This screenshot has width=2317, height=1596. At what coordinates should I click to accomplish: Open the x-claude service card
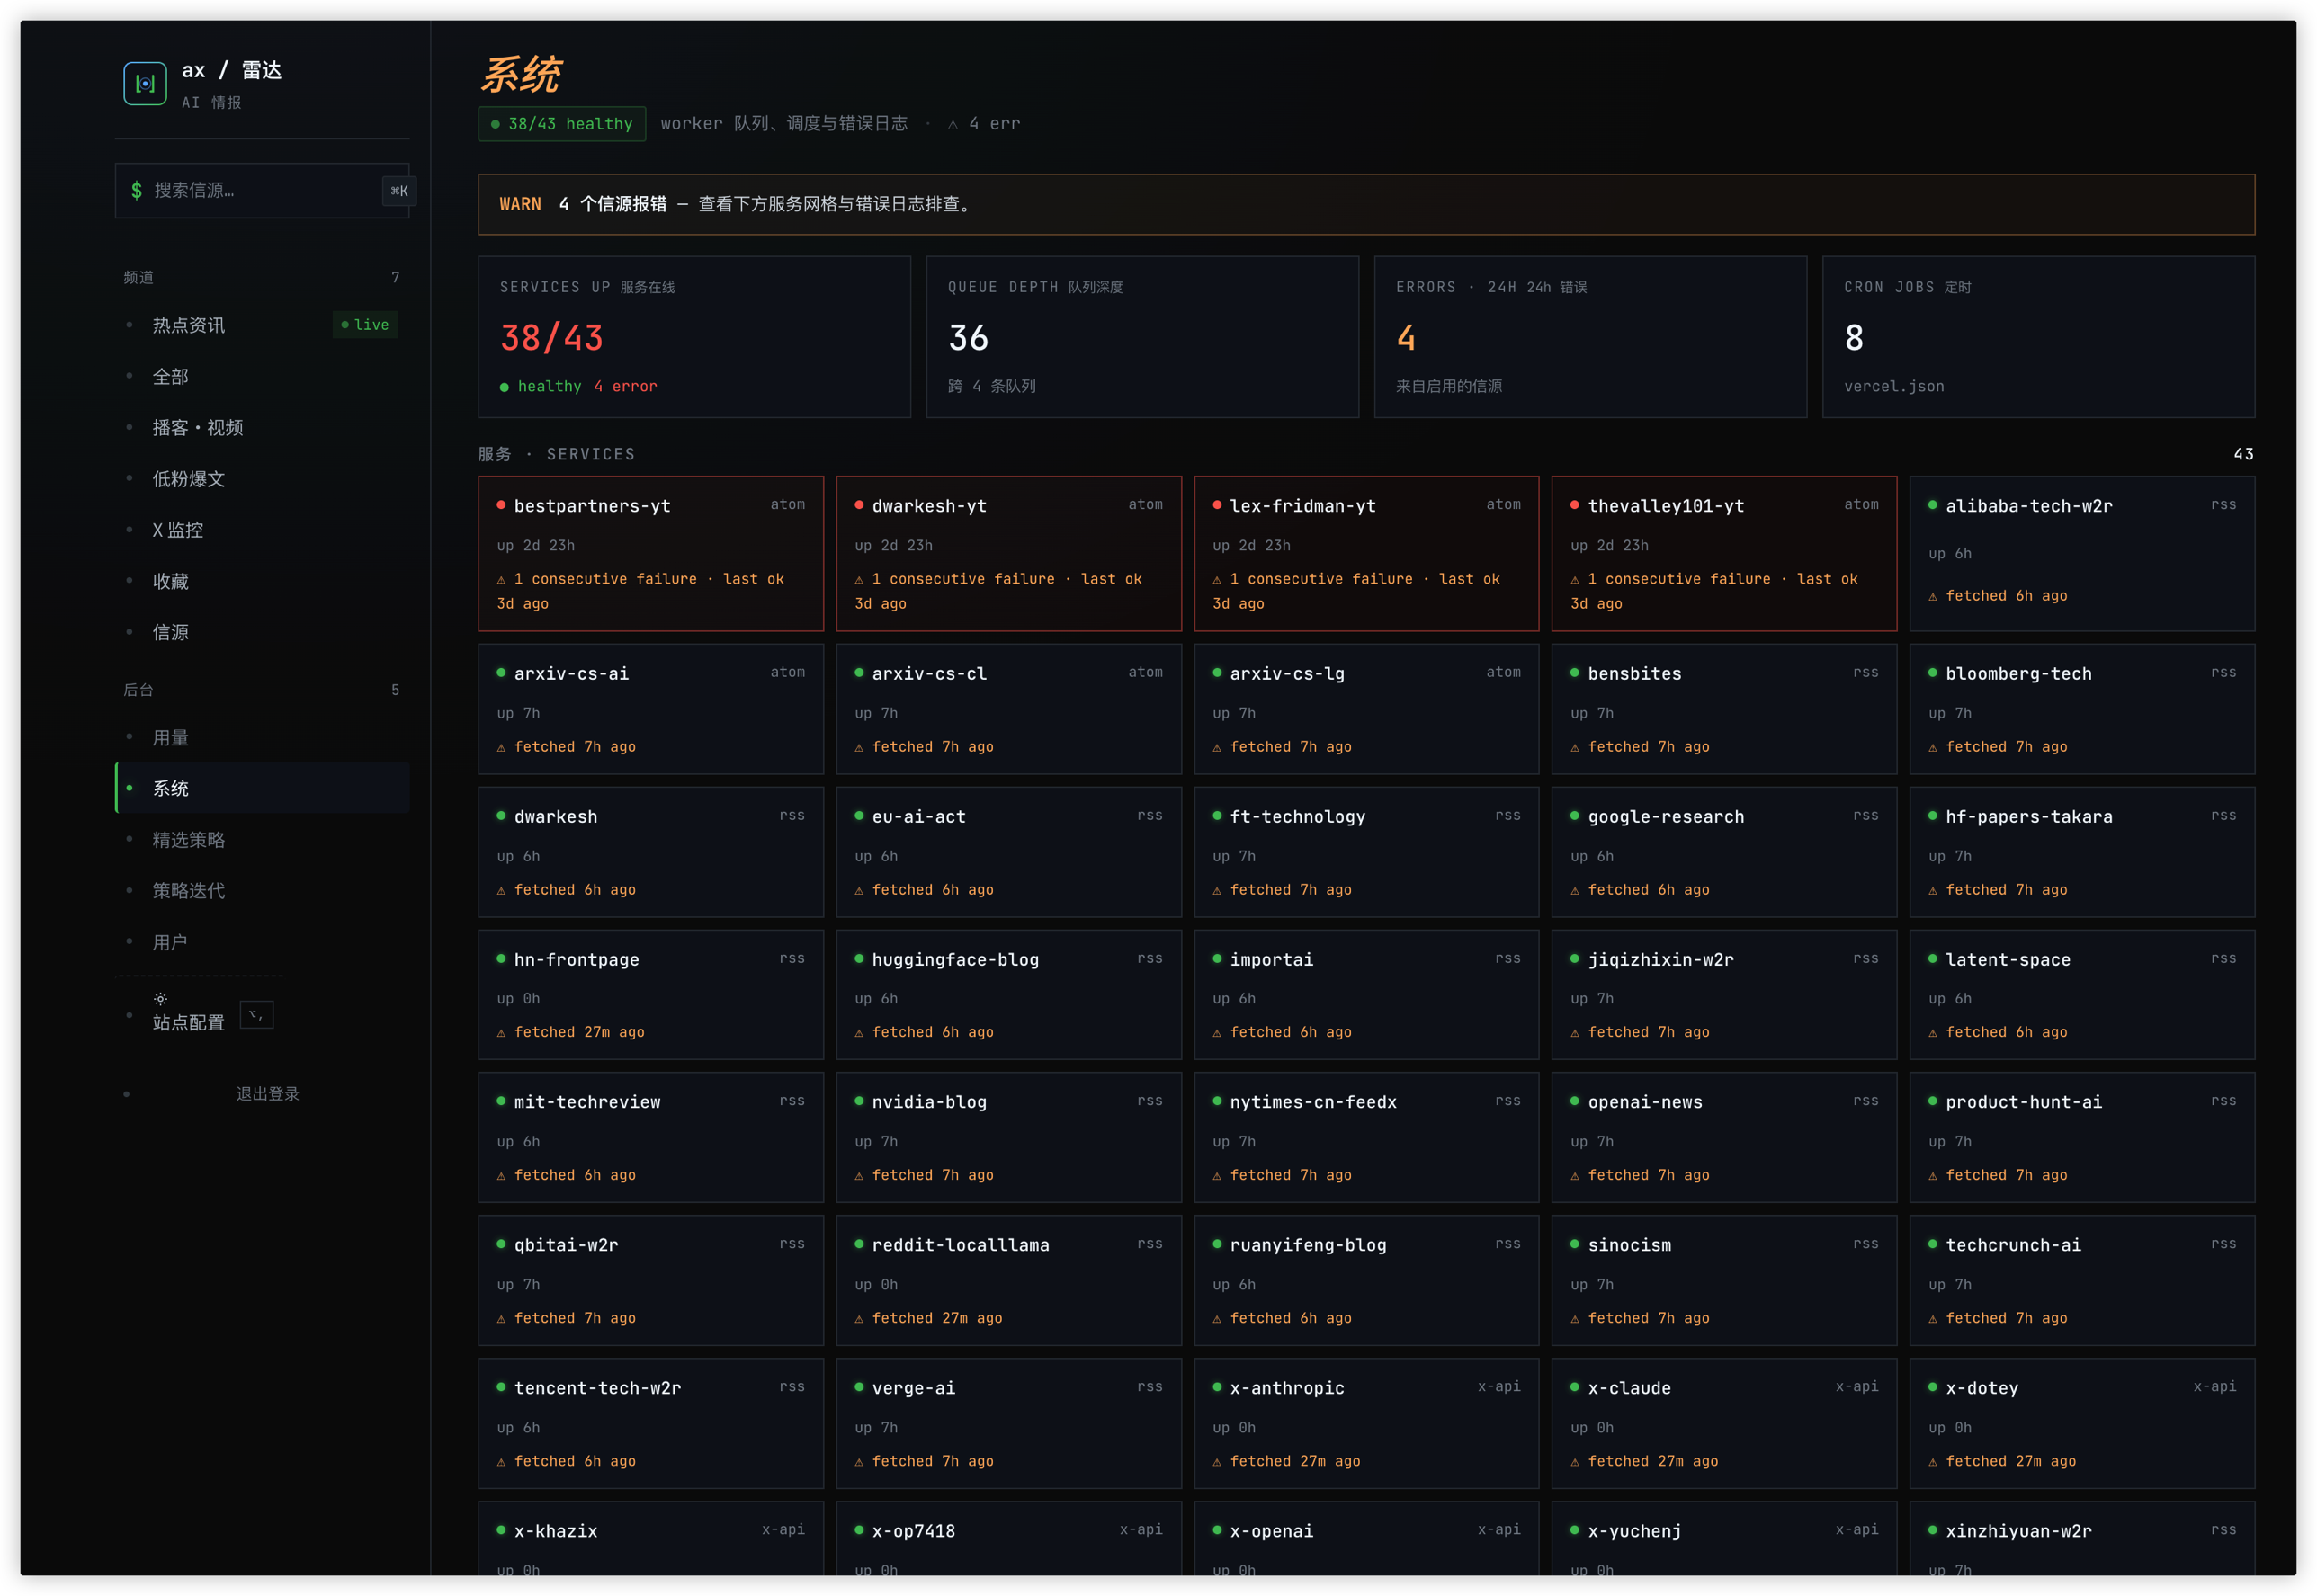click(x=1723, y=1424)
